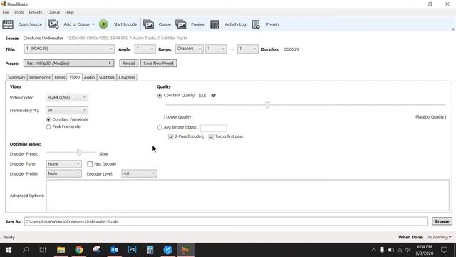Switch to the Filters tab
Screen dimensions: 456x257
pos(60,78)
